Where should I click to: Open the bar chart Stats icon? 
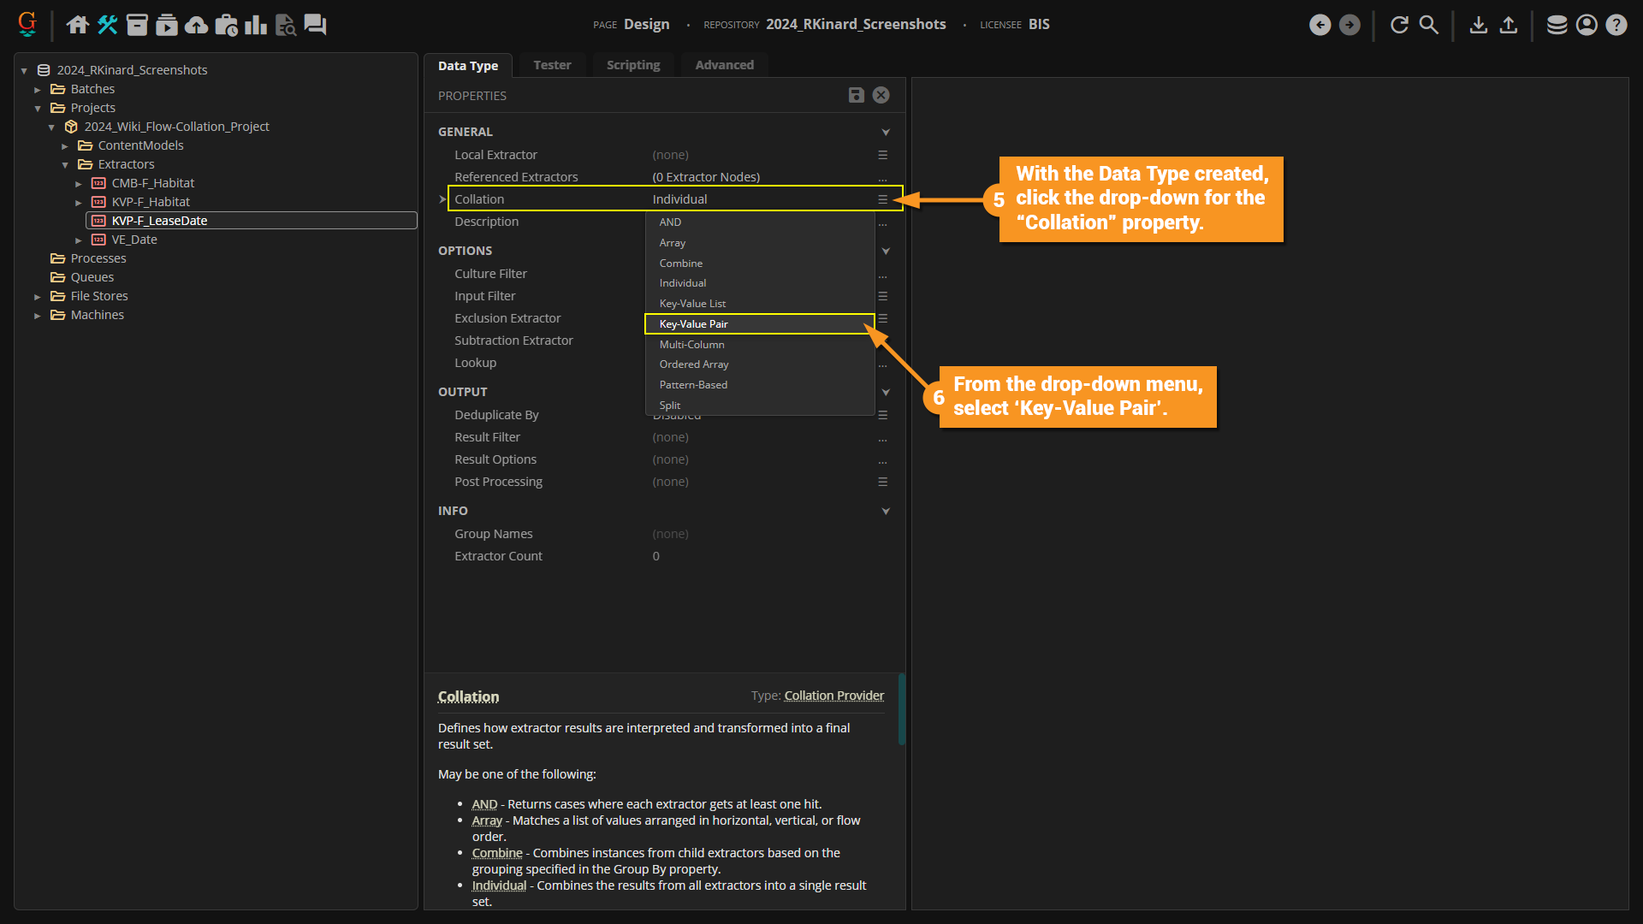(256, 25)
